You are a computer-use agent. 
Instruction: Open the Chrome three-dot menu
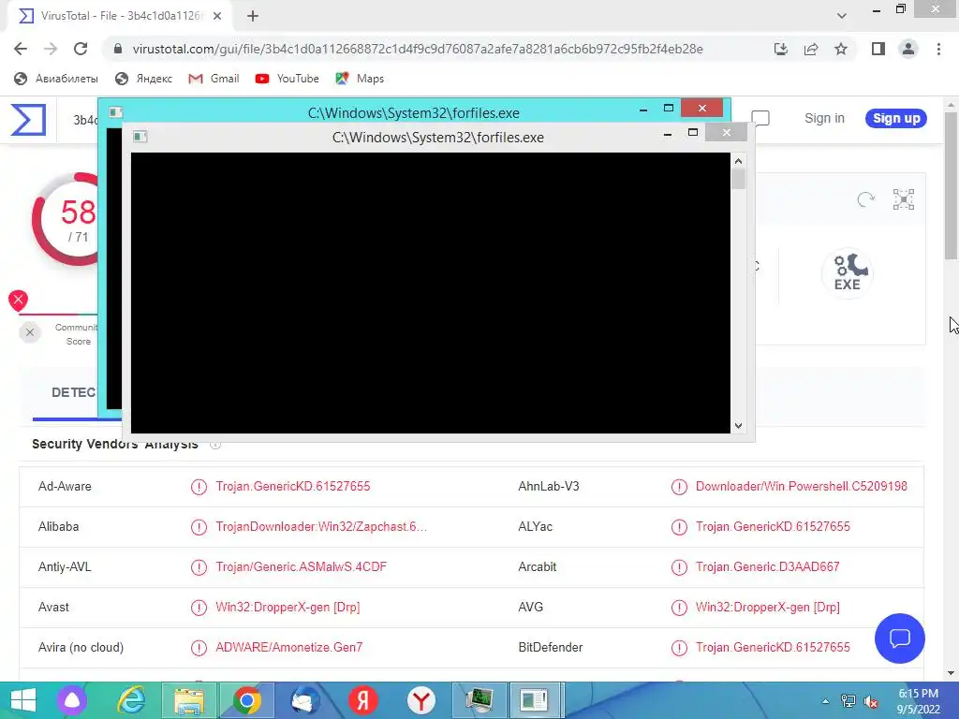938,49
